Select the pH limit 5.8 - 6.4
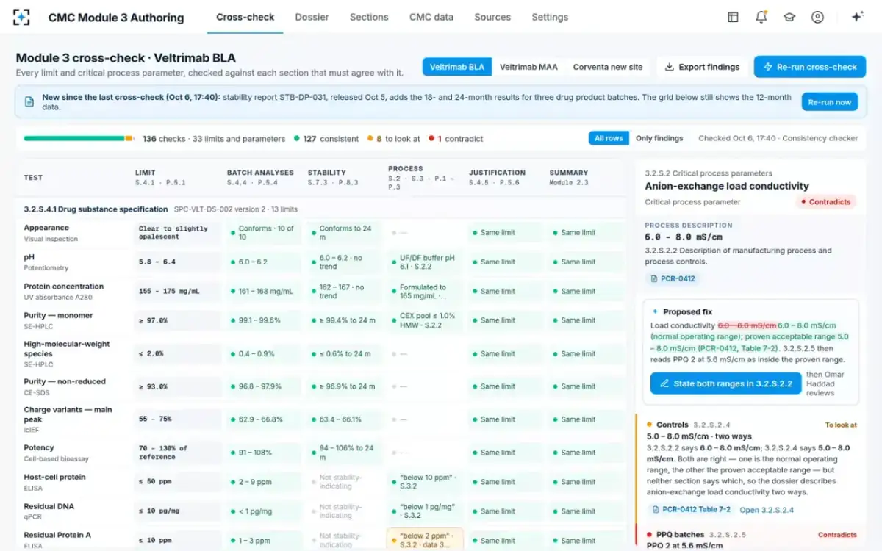Screen dimensions: 882x551 178,262
